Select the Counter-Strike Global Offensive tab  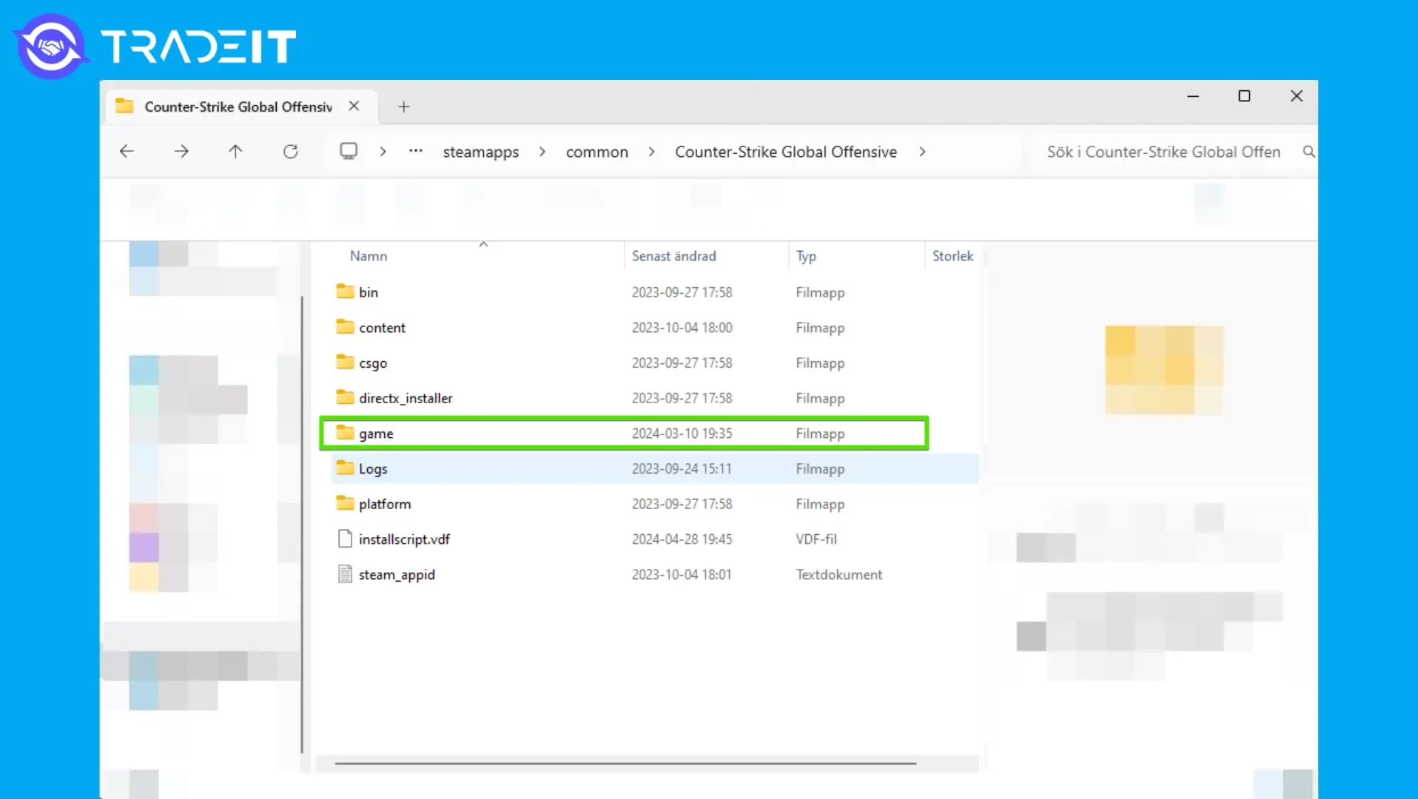coord(241,107)
